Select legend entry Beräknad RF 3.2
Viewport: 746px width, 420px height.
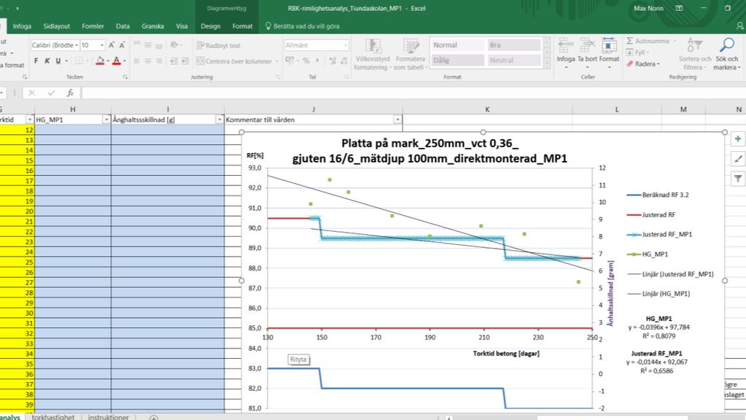pyautogui.click(x=658, y=195)
